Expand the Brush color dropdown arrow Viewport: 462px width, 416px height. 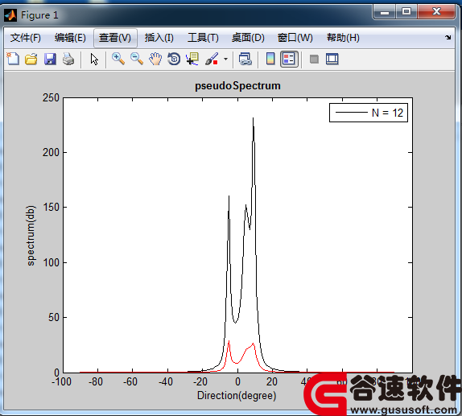[225, 59]
